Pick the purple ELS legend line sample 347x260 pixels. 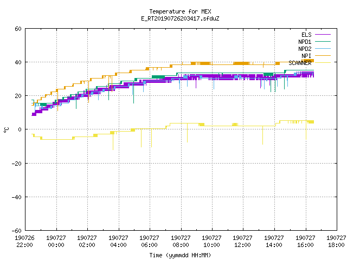point(323,35)
